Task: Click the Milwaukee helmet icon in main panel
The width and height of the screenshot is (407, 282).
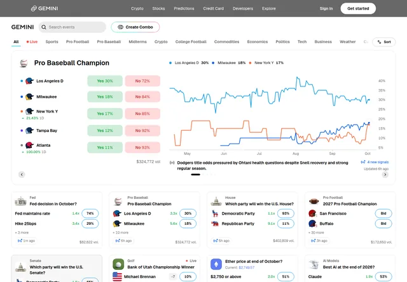Action: (30, 97)
